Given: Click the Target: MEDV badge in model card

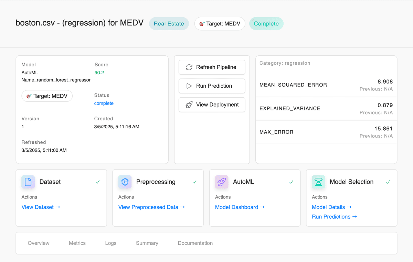Looking at the screenshot, I should click(x=47, y=96).
